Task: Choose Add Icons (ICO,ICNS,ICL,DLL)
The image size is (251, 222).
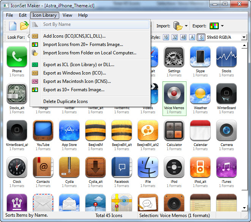Action: (90, 36)
